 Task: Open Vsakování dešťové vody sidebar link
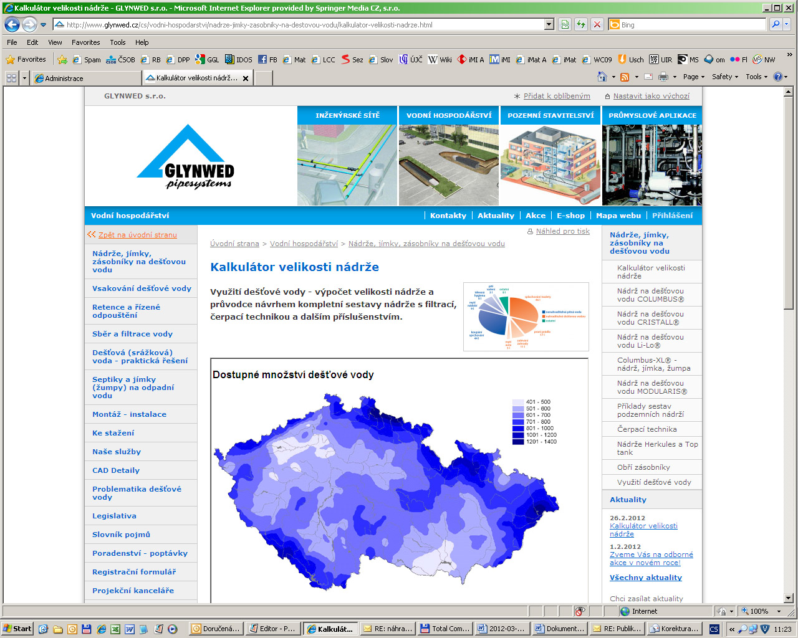(142, 288)
